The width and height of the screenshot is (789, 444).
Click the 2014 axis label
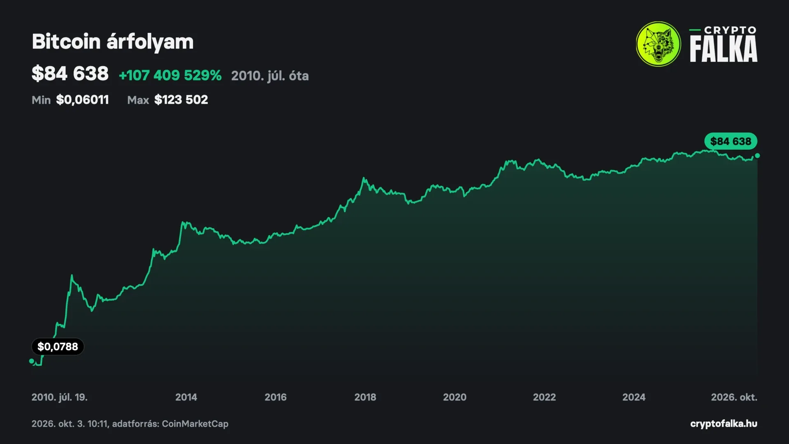[186, 397]
